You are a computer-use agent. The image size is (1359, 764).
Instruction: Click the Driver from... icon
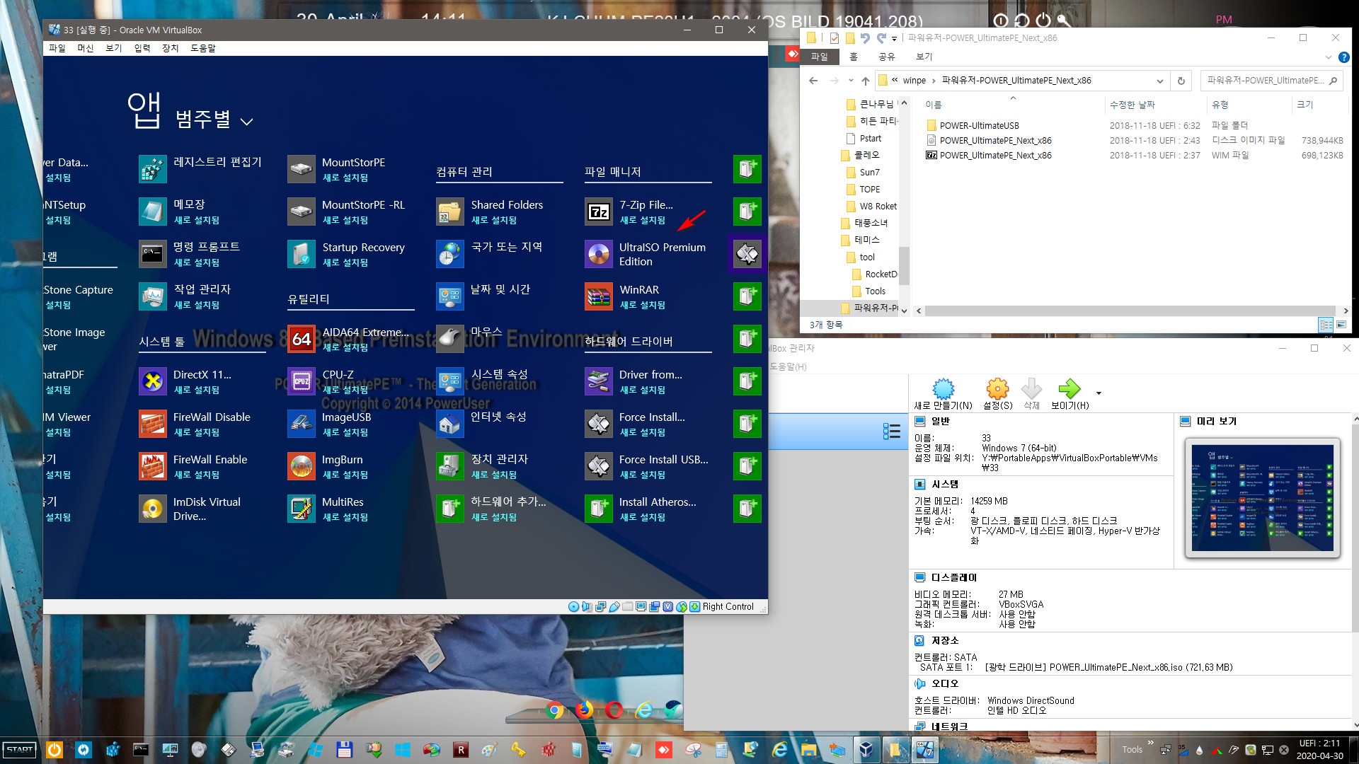point(599,381)
